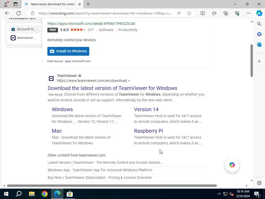The image size is (265, 199).
Task: Open Copilot in the Edge toolbar
Action: (x=259, y=13)
